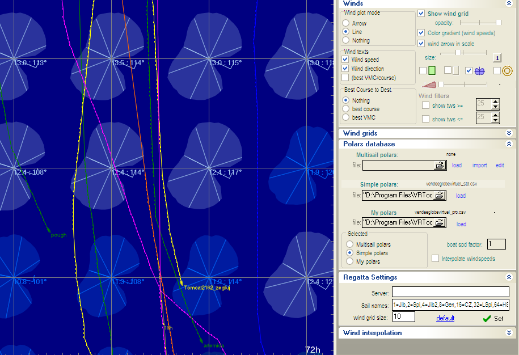This screenshot has width=519, height=355.
Task: Uncheck Show wind grid
Action: tap(421, 14)
